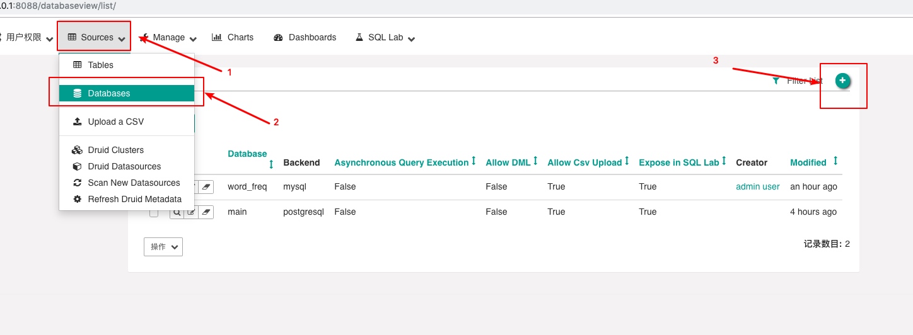Open the 操作 actions dropdown
The width and height of the screenshot is (913, 335).
(163, 247)
